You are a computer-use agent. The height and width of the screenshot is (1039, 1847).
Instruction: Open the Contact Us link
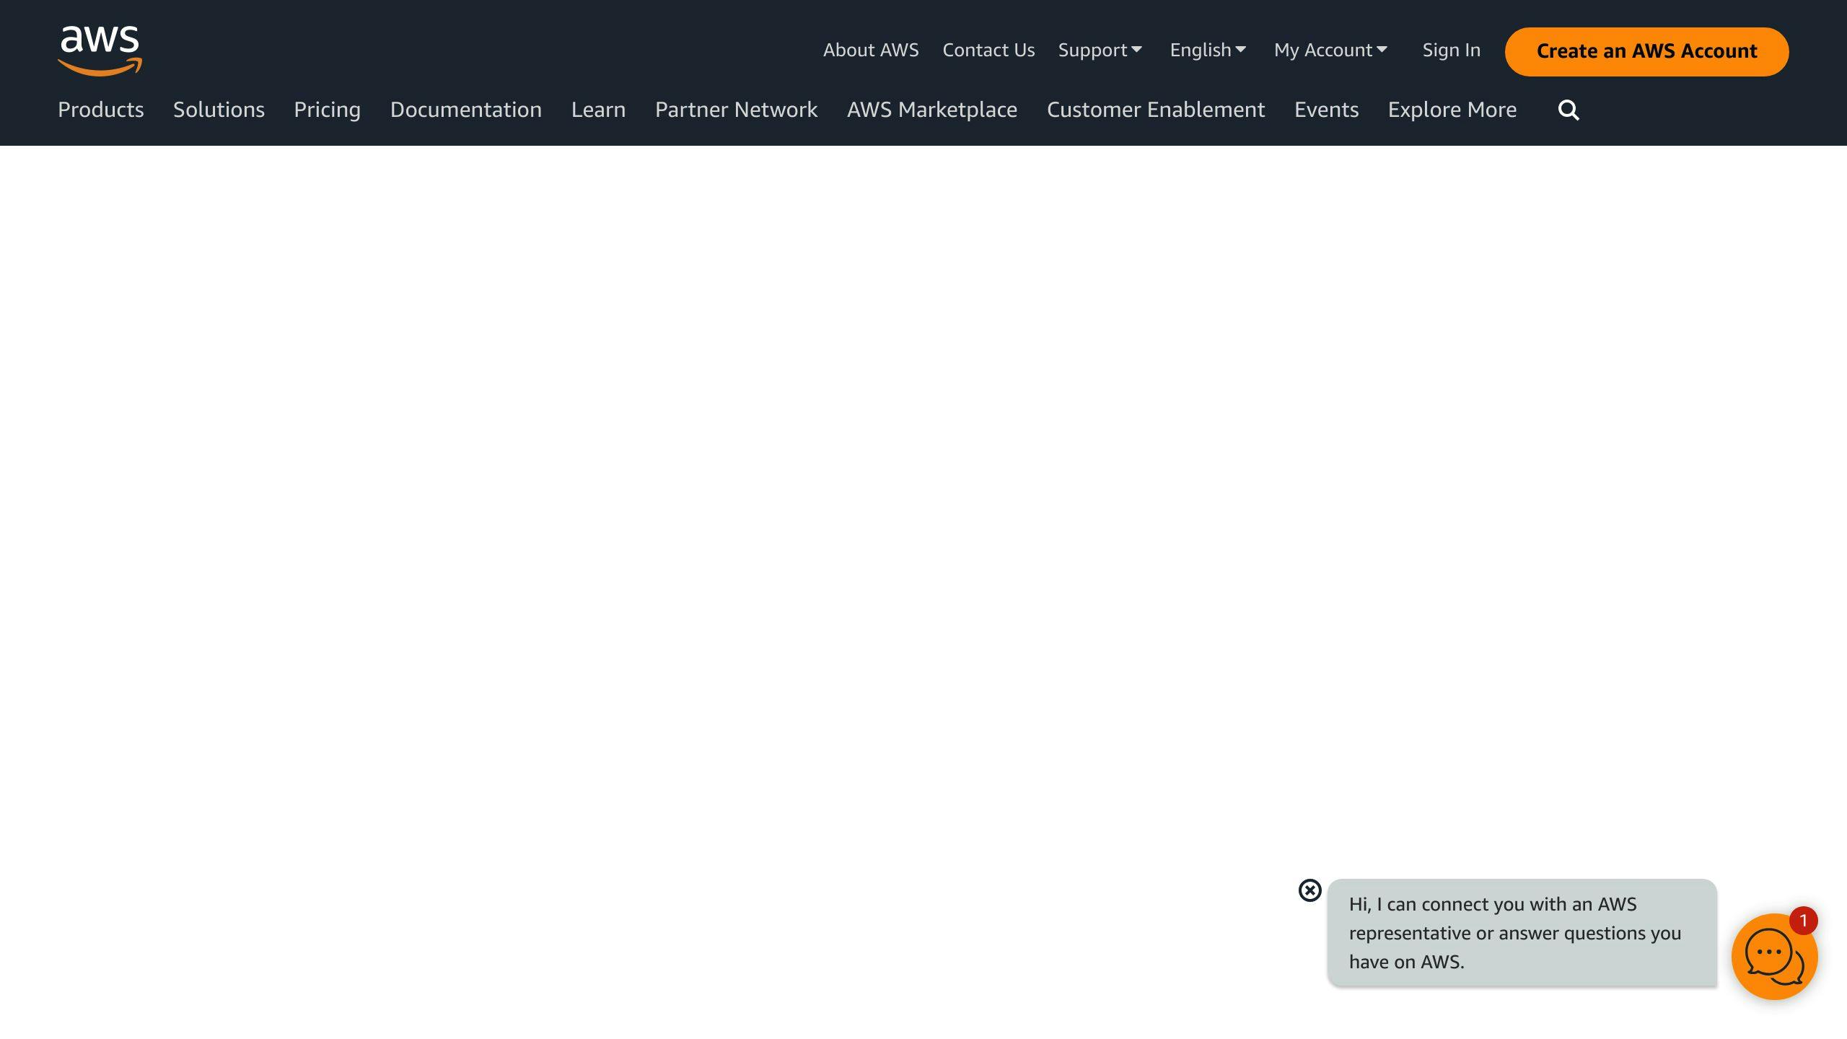[x=988, y=51]
